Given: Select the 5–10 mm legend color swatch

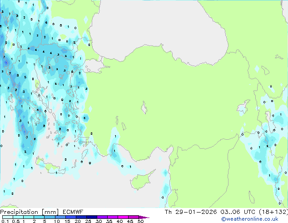Looking at the screenshot, I should (x=50, y=217).
